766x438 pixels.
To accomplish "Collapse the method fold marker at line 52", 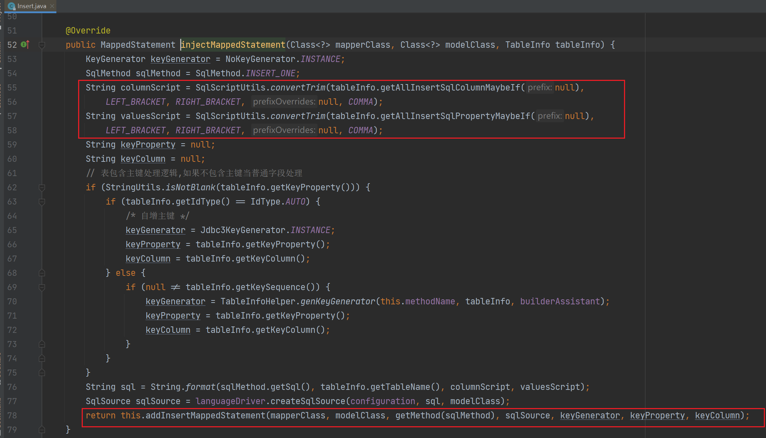I will tap(42, 45).
